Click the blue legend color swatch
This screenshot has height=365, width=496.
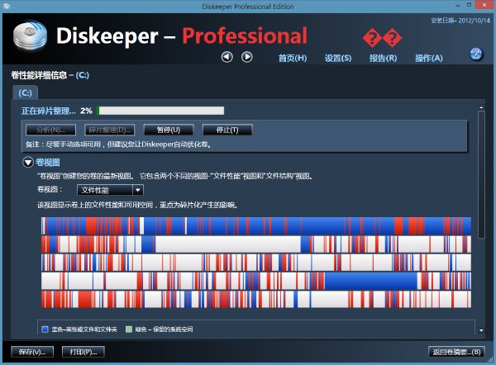click(x=45, y=329)
